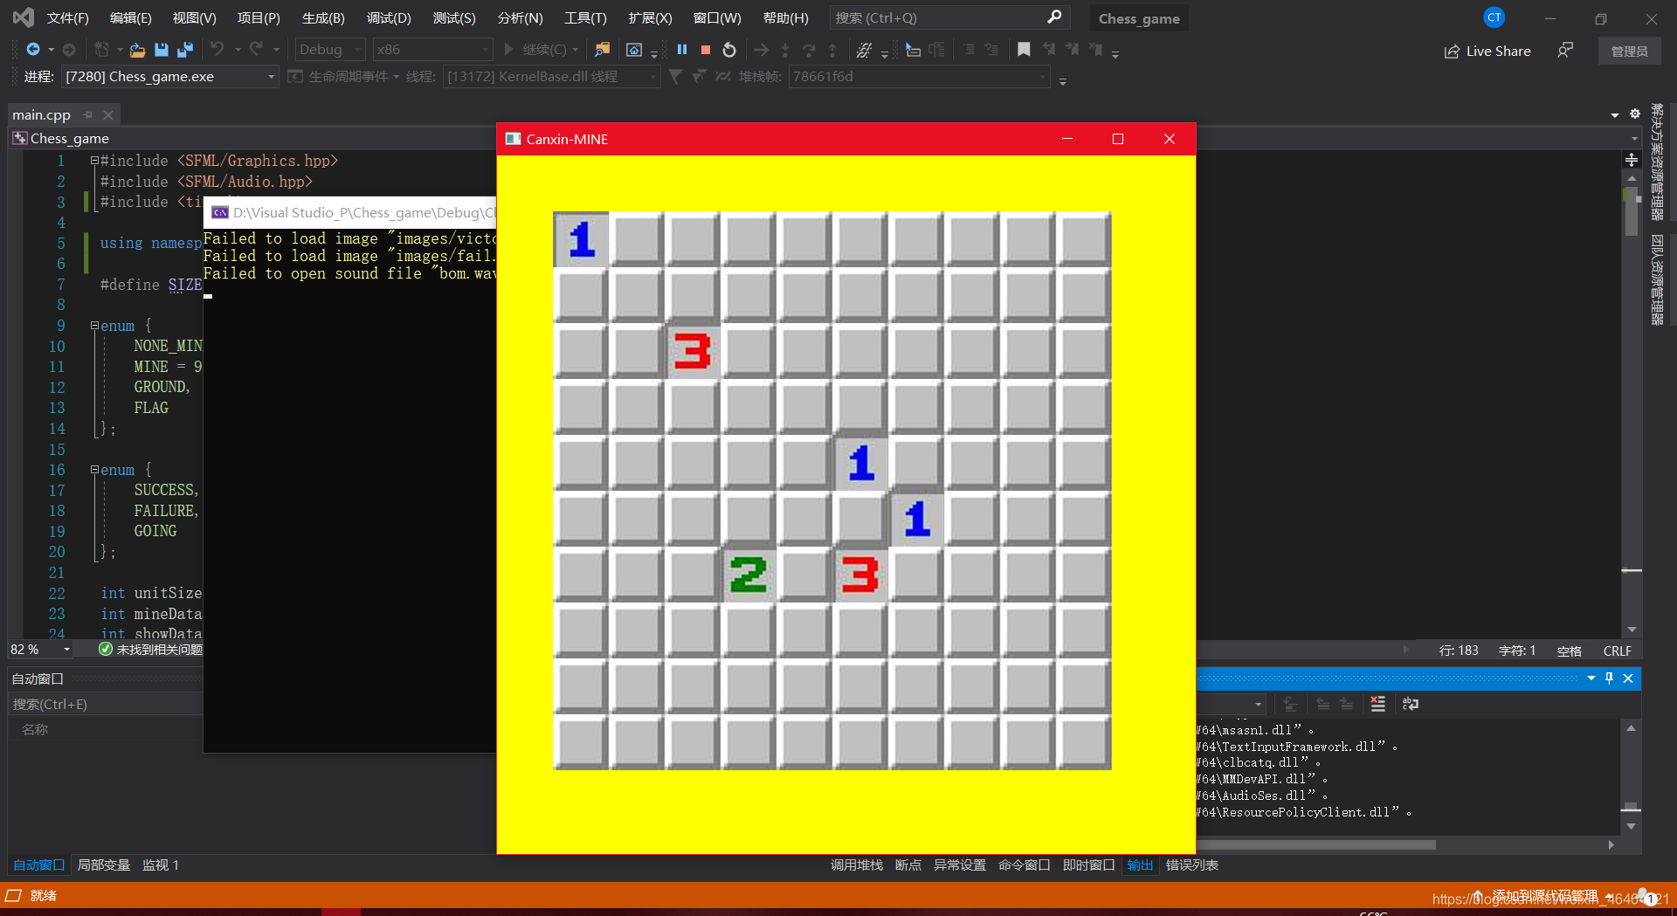
Task: Click the green 2 tile in the minesweeper grid
Action: [x=748, y=575]
